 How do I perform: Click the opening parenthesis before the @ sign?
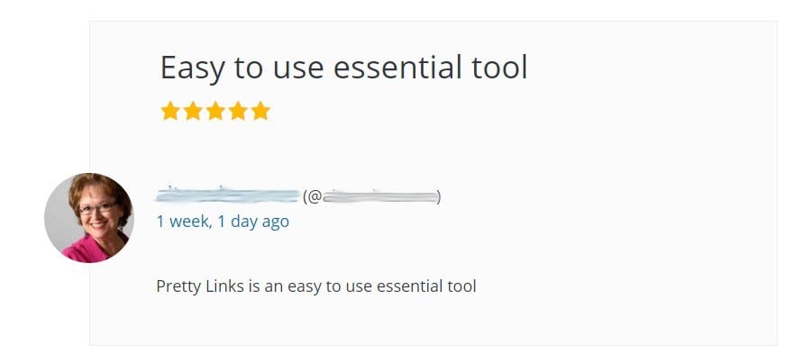pos(305,196)
